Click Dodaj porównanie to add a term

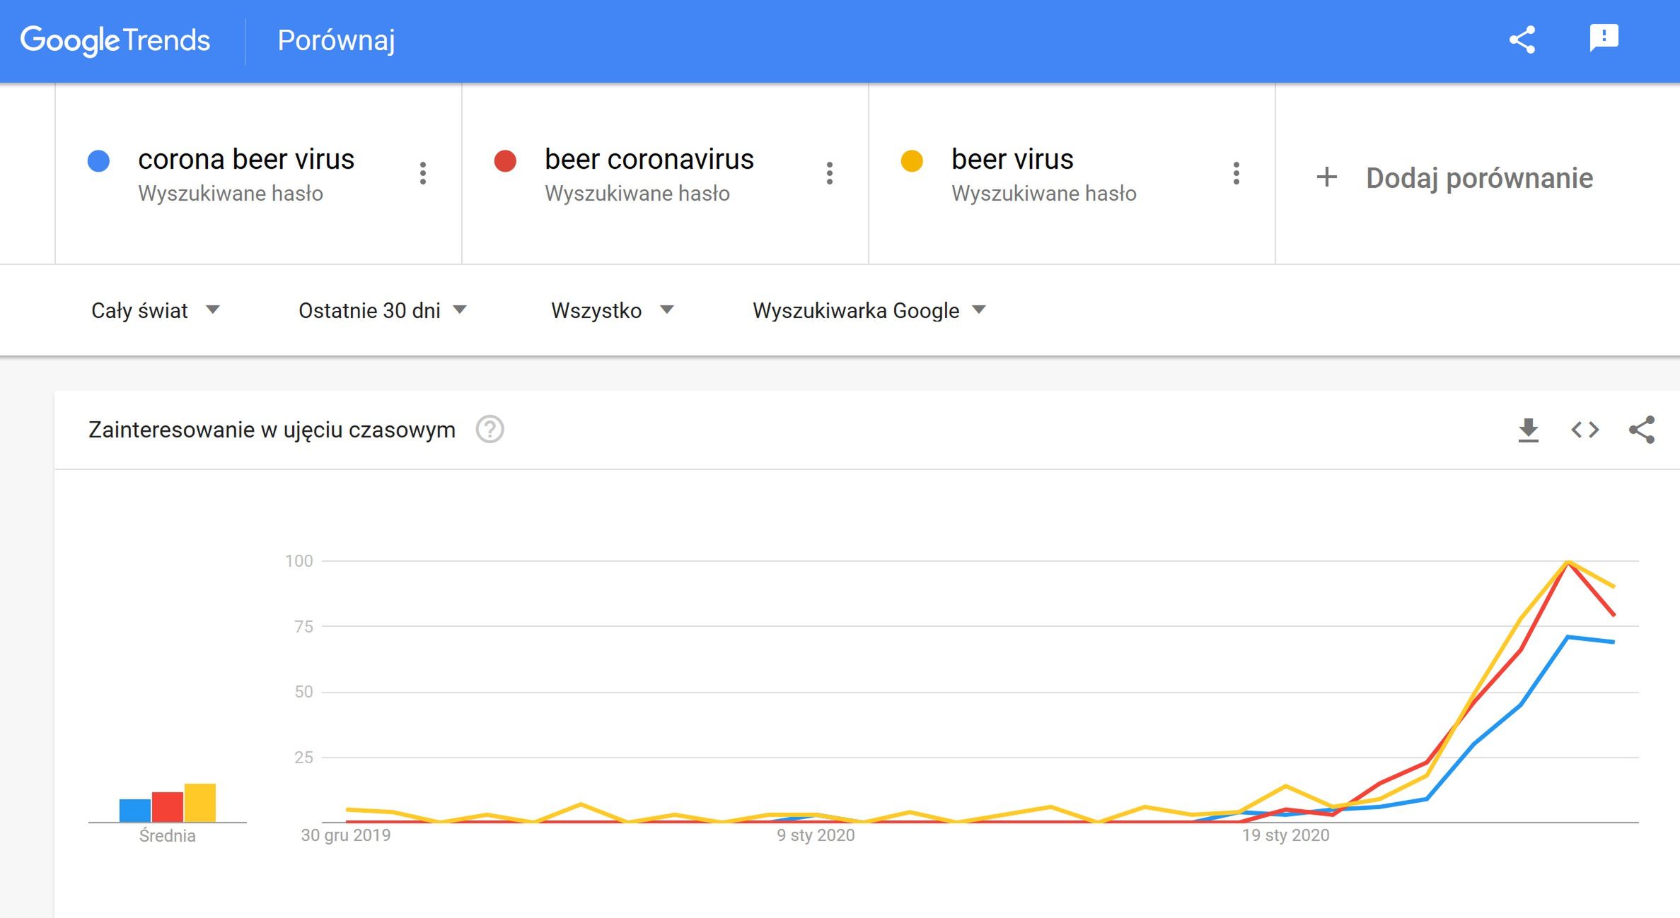(x=1454, y=178)
